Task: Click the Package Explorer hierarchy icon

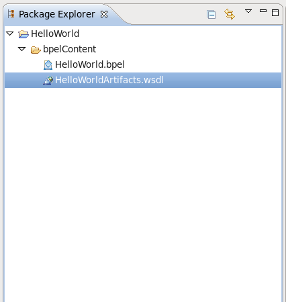Action: click(x=11, y=14)
